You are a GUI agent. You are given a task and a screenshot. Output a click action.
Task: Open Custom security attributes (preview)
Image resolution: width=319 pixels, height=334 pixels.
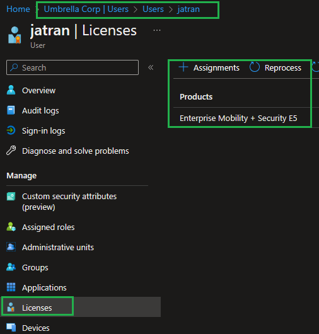69,202
